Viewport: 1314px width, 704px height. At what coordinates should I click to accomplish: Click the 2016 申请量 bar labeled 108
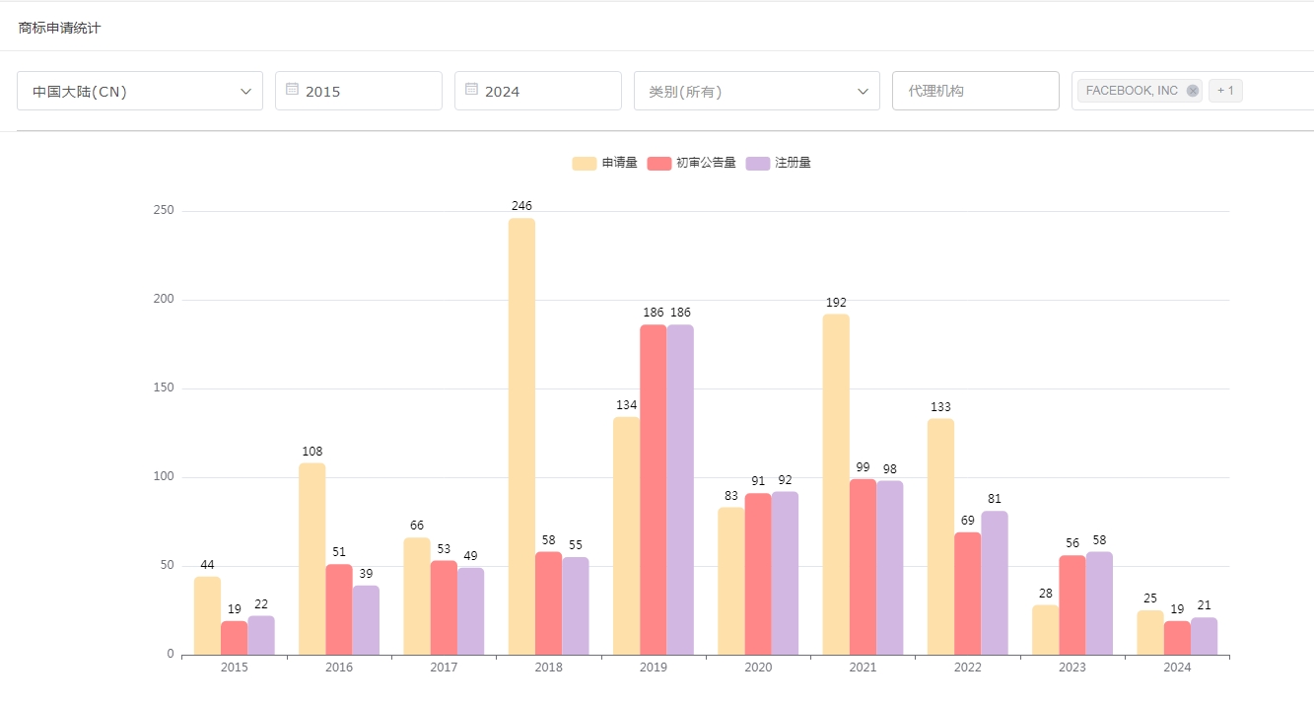tap(311, 558)
